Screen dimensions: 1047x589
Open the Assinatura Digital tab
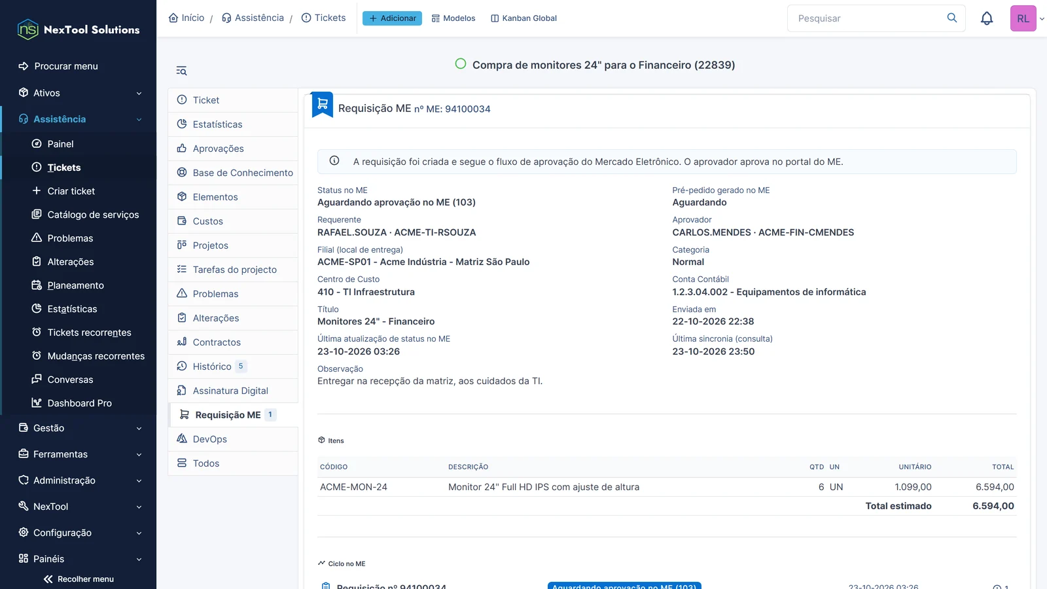[233, 391]
